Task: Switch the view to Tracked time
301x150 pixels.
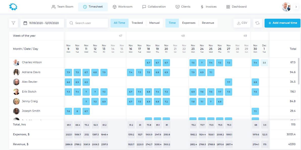Action: [137, 23]
